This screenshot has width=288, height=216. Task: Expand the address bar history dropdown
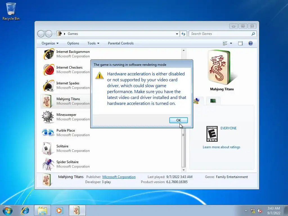coord(177,34)
